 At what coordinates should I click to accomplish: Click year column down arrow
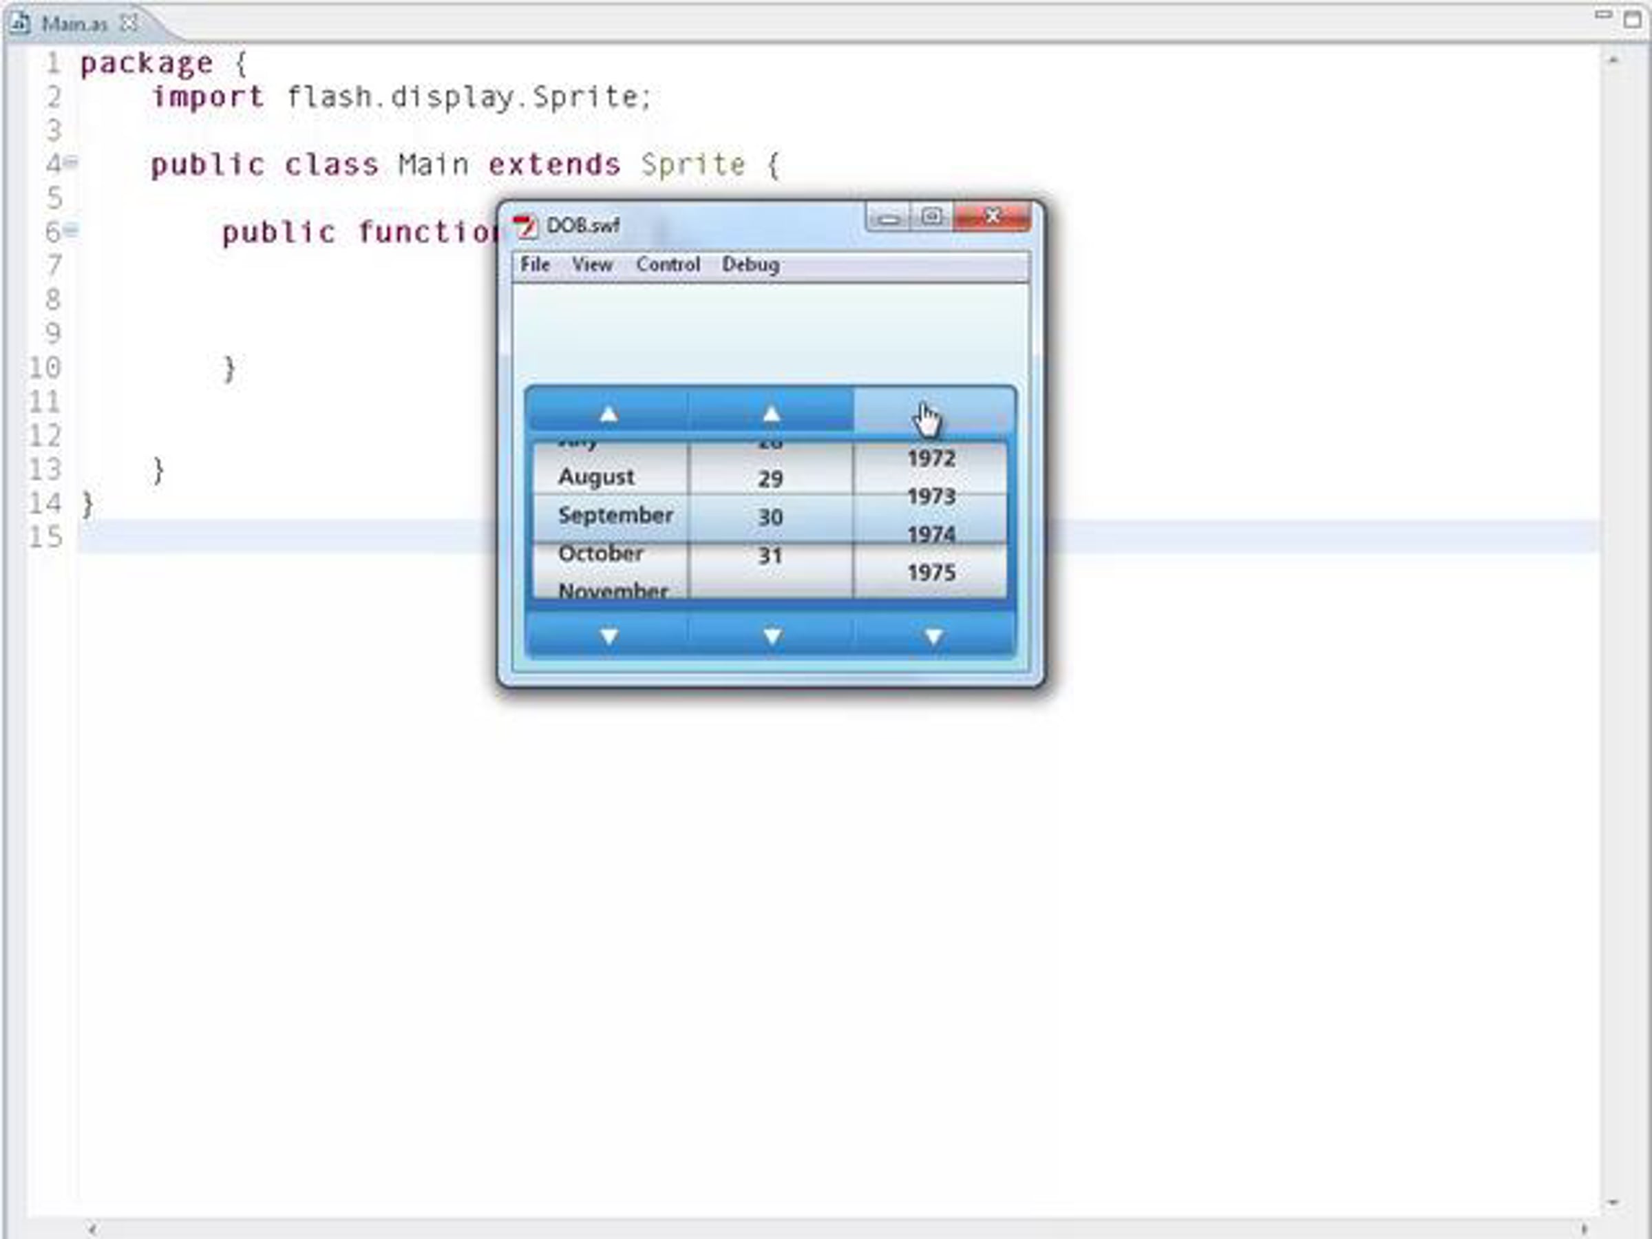(933, 636)
